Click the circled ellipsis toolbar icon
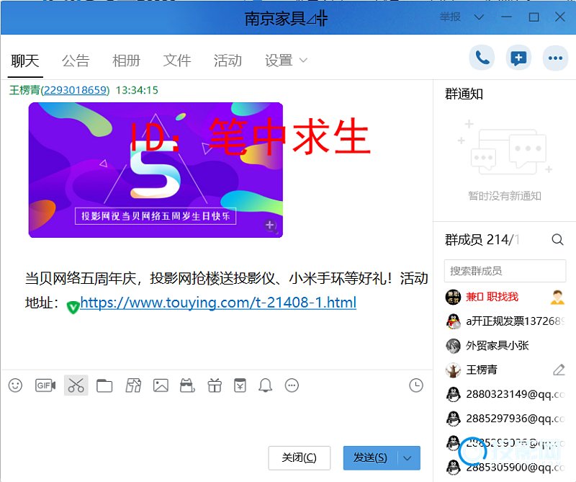Screen dimensions: 576x482 pyautogui.click(x=292, y=385)
